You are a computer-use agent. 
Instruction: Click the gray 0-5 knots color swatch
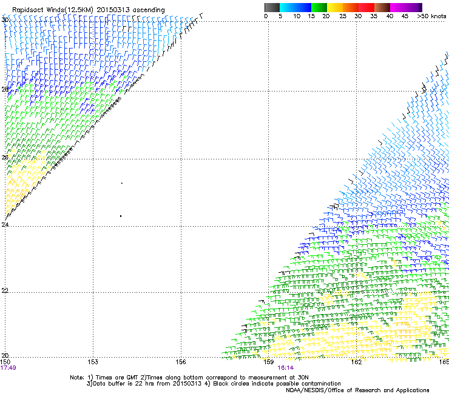pyautogui.click(x=272, y=7)
